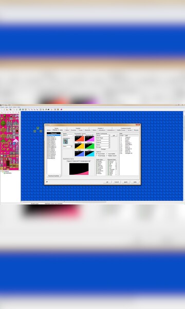Click the purple icon at end of main toolbar

61,109
